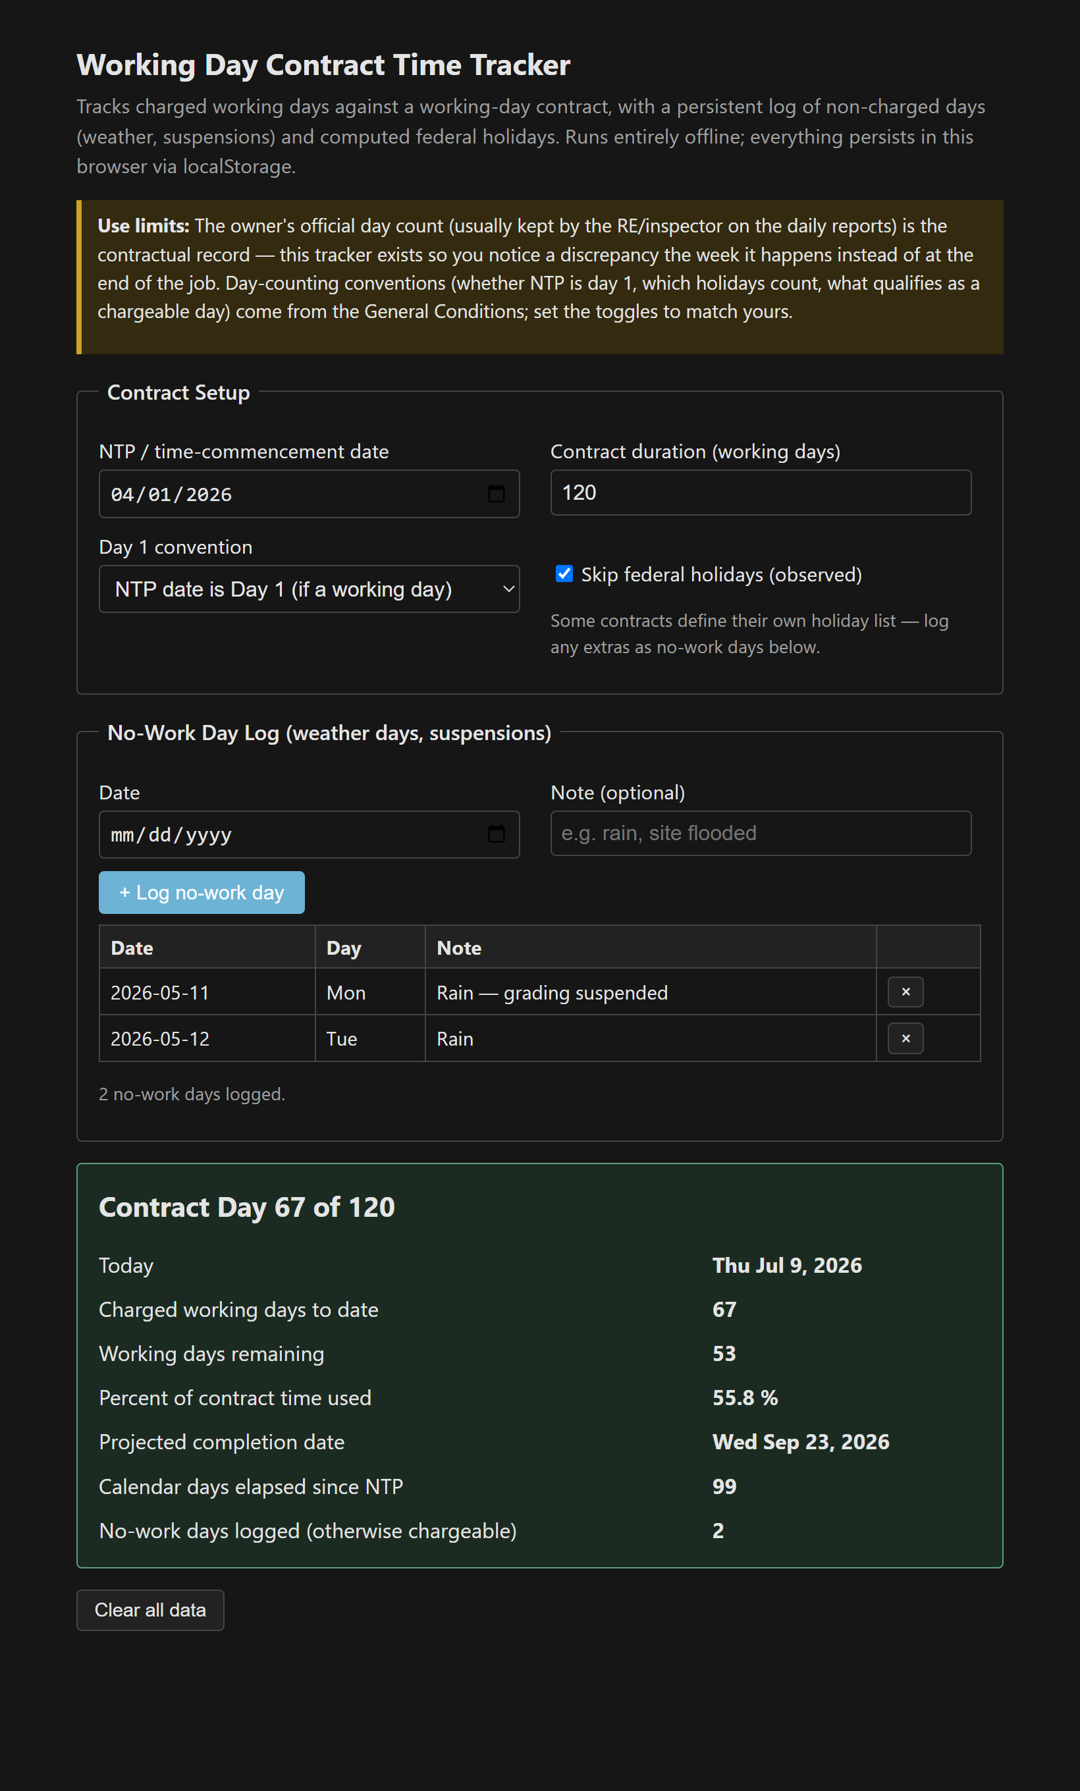Click the 'Skip federal holidays (observed)' label
Screen dimensions: 1080x1791
pos(722,575)
